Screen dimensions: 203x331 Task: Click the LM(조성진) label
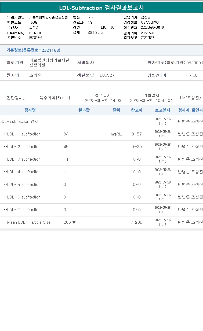click(190, 98)
